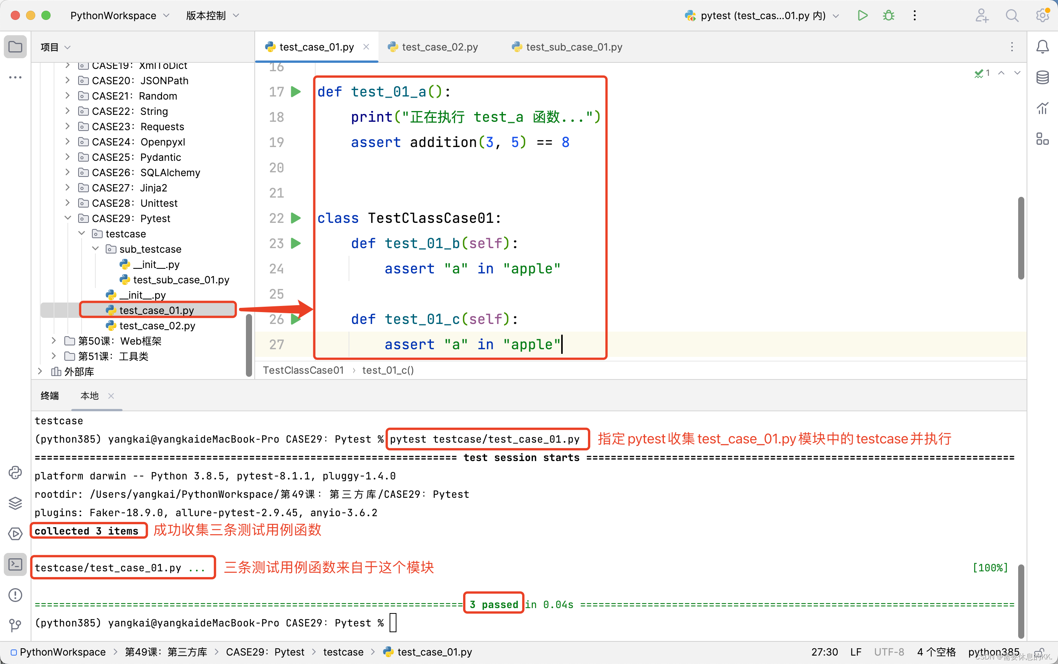Image resolution: width=1058 pixels, height=664 pixels.
Task: Open the SciView chart tool window
Action: tap(1043, 108)
